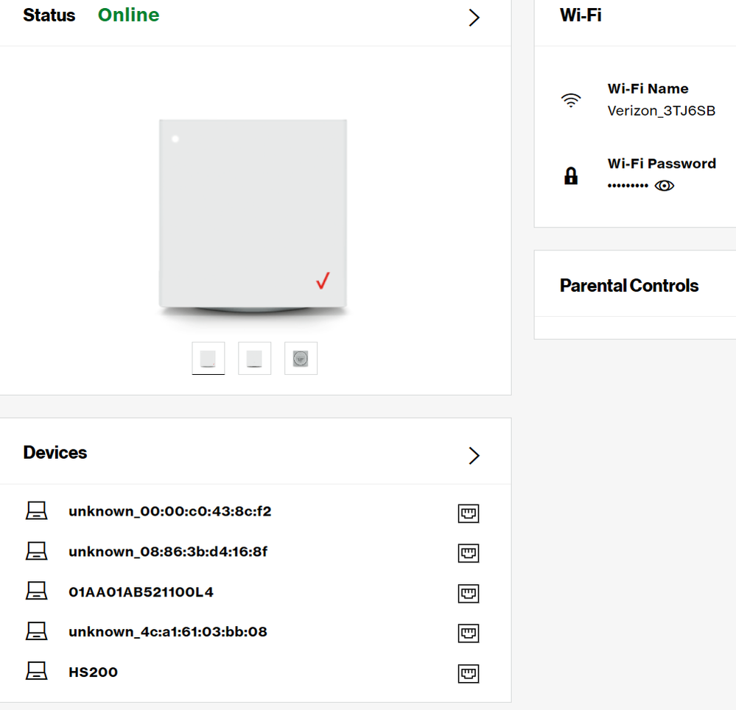Click the ethernet icon for unknown_00:00:c0:43:8c:f2

[x=469, y=513]
